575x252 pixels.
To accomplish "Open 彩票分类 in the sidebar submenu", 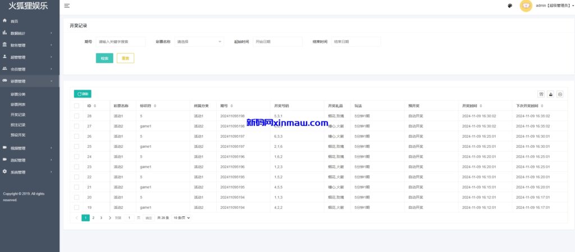I will 18,94.
